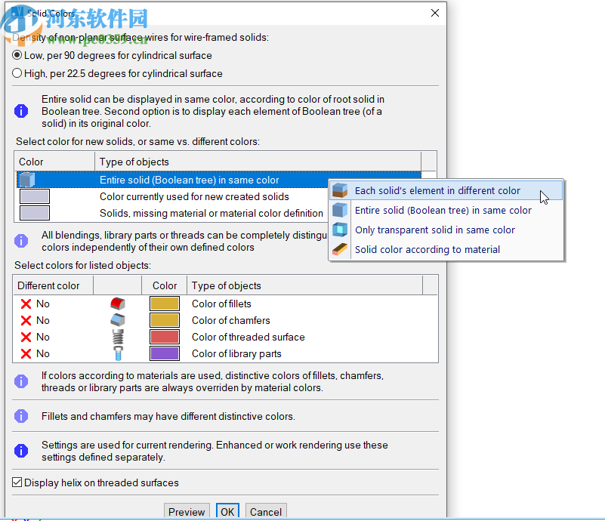605x521 pixels.
Task: Choose Only transparent solid in same color
Action: coord(446,230)
